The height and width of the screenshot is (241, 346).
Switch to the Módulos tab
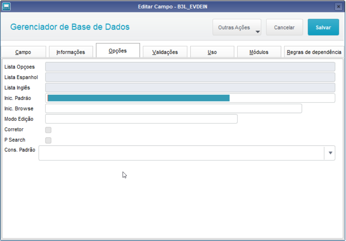pyautogui.click(x=259, y=52)
